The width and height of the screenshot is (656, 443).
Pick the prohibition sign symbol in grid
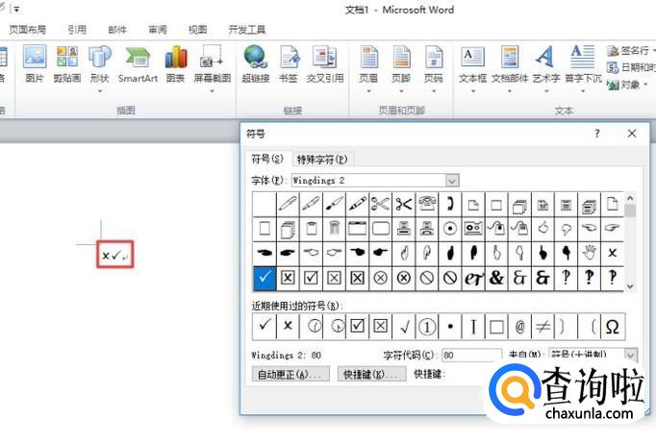(x=427, y=278)
